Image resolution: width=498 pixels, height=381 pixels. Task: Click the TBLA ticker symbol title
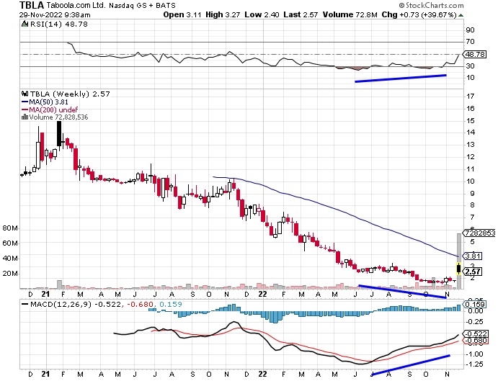point(32,5)
